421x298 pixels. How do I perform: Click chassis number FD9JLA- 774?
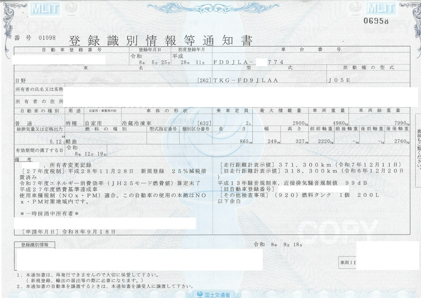pos(248,62)
